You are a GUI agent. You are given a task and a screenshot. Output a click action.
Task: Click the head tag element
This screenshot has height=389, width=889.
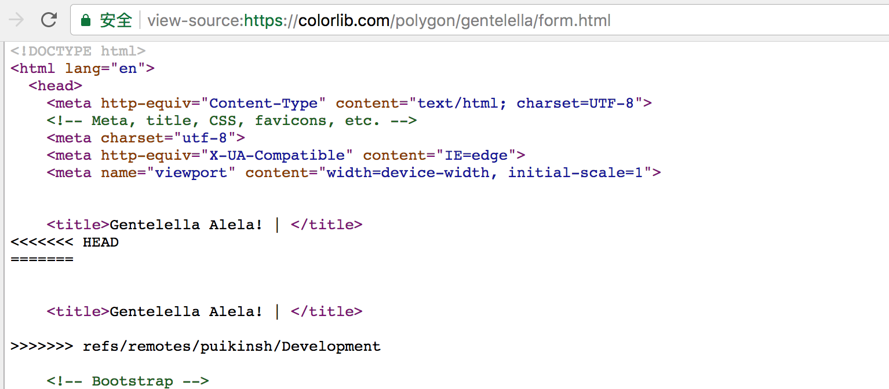point(55,86)
